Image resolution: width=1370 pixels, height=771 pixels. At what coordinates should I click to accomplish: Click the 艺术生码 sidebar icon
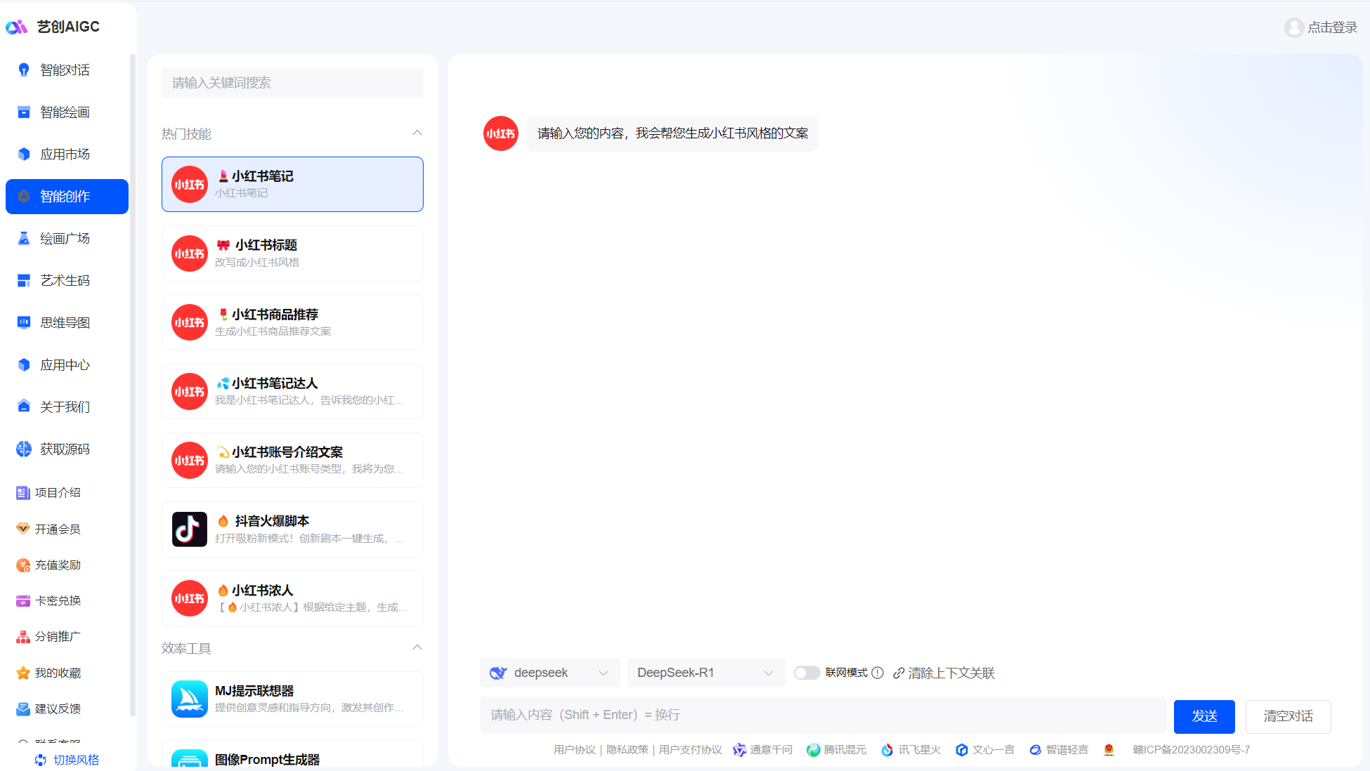[24, 280]
